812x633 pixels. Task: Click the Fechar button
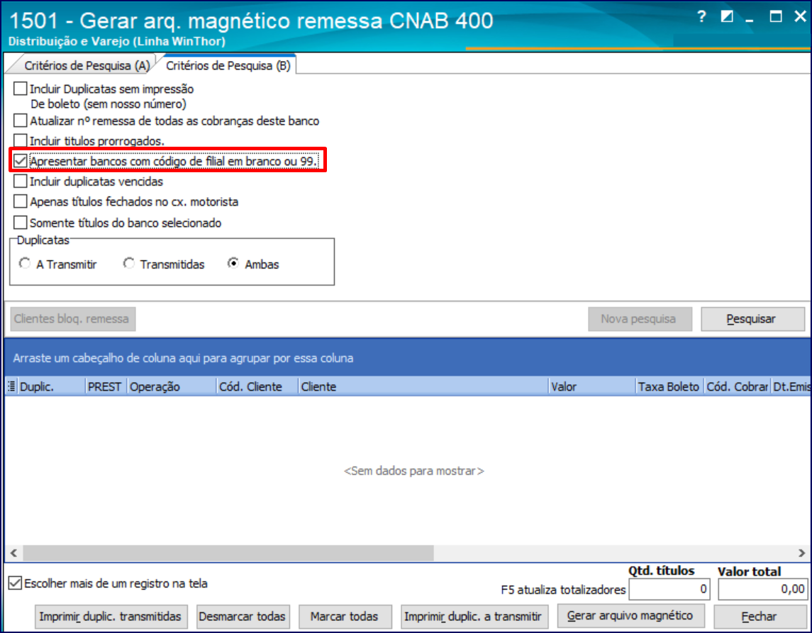pos(760,617)
